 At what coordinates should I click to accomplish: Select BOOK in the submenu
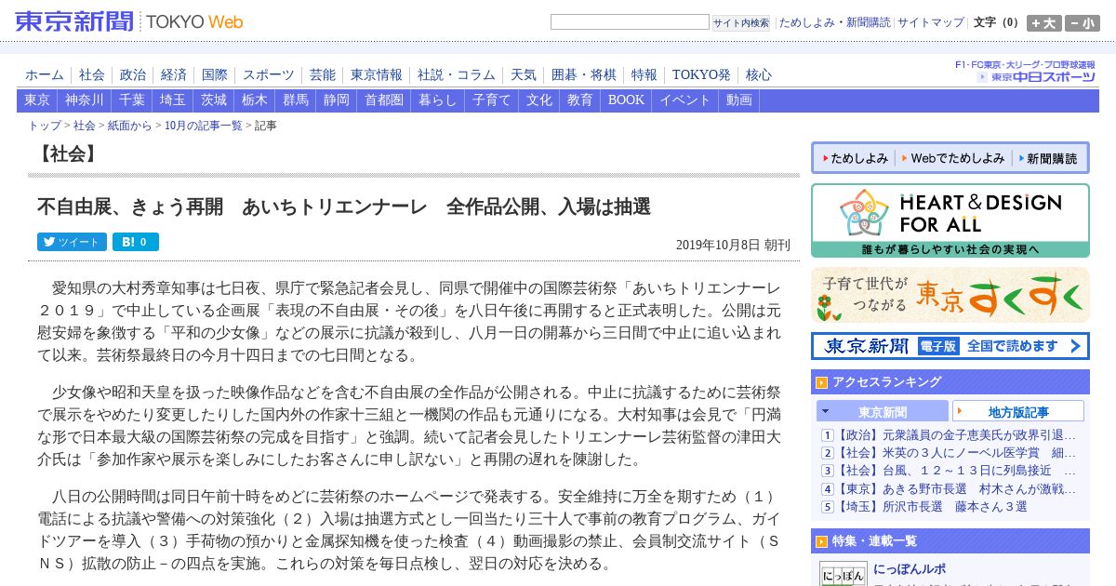tap(626, 100)
